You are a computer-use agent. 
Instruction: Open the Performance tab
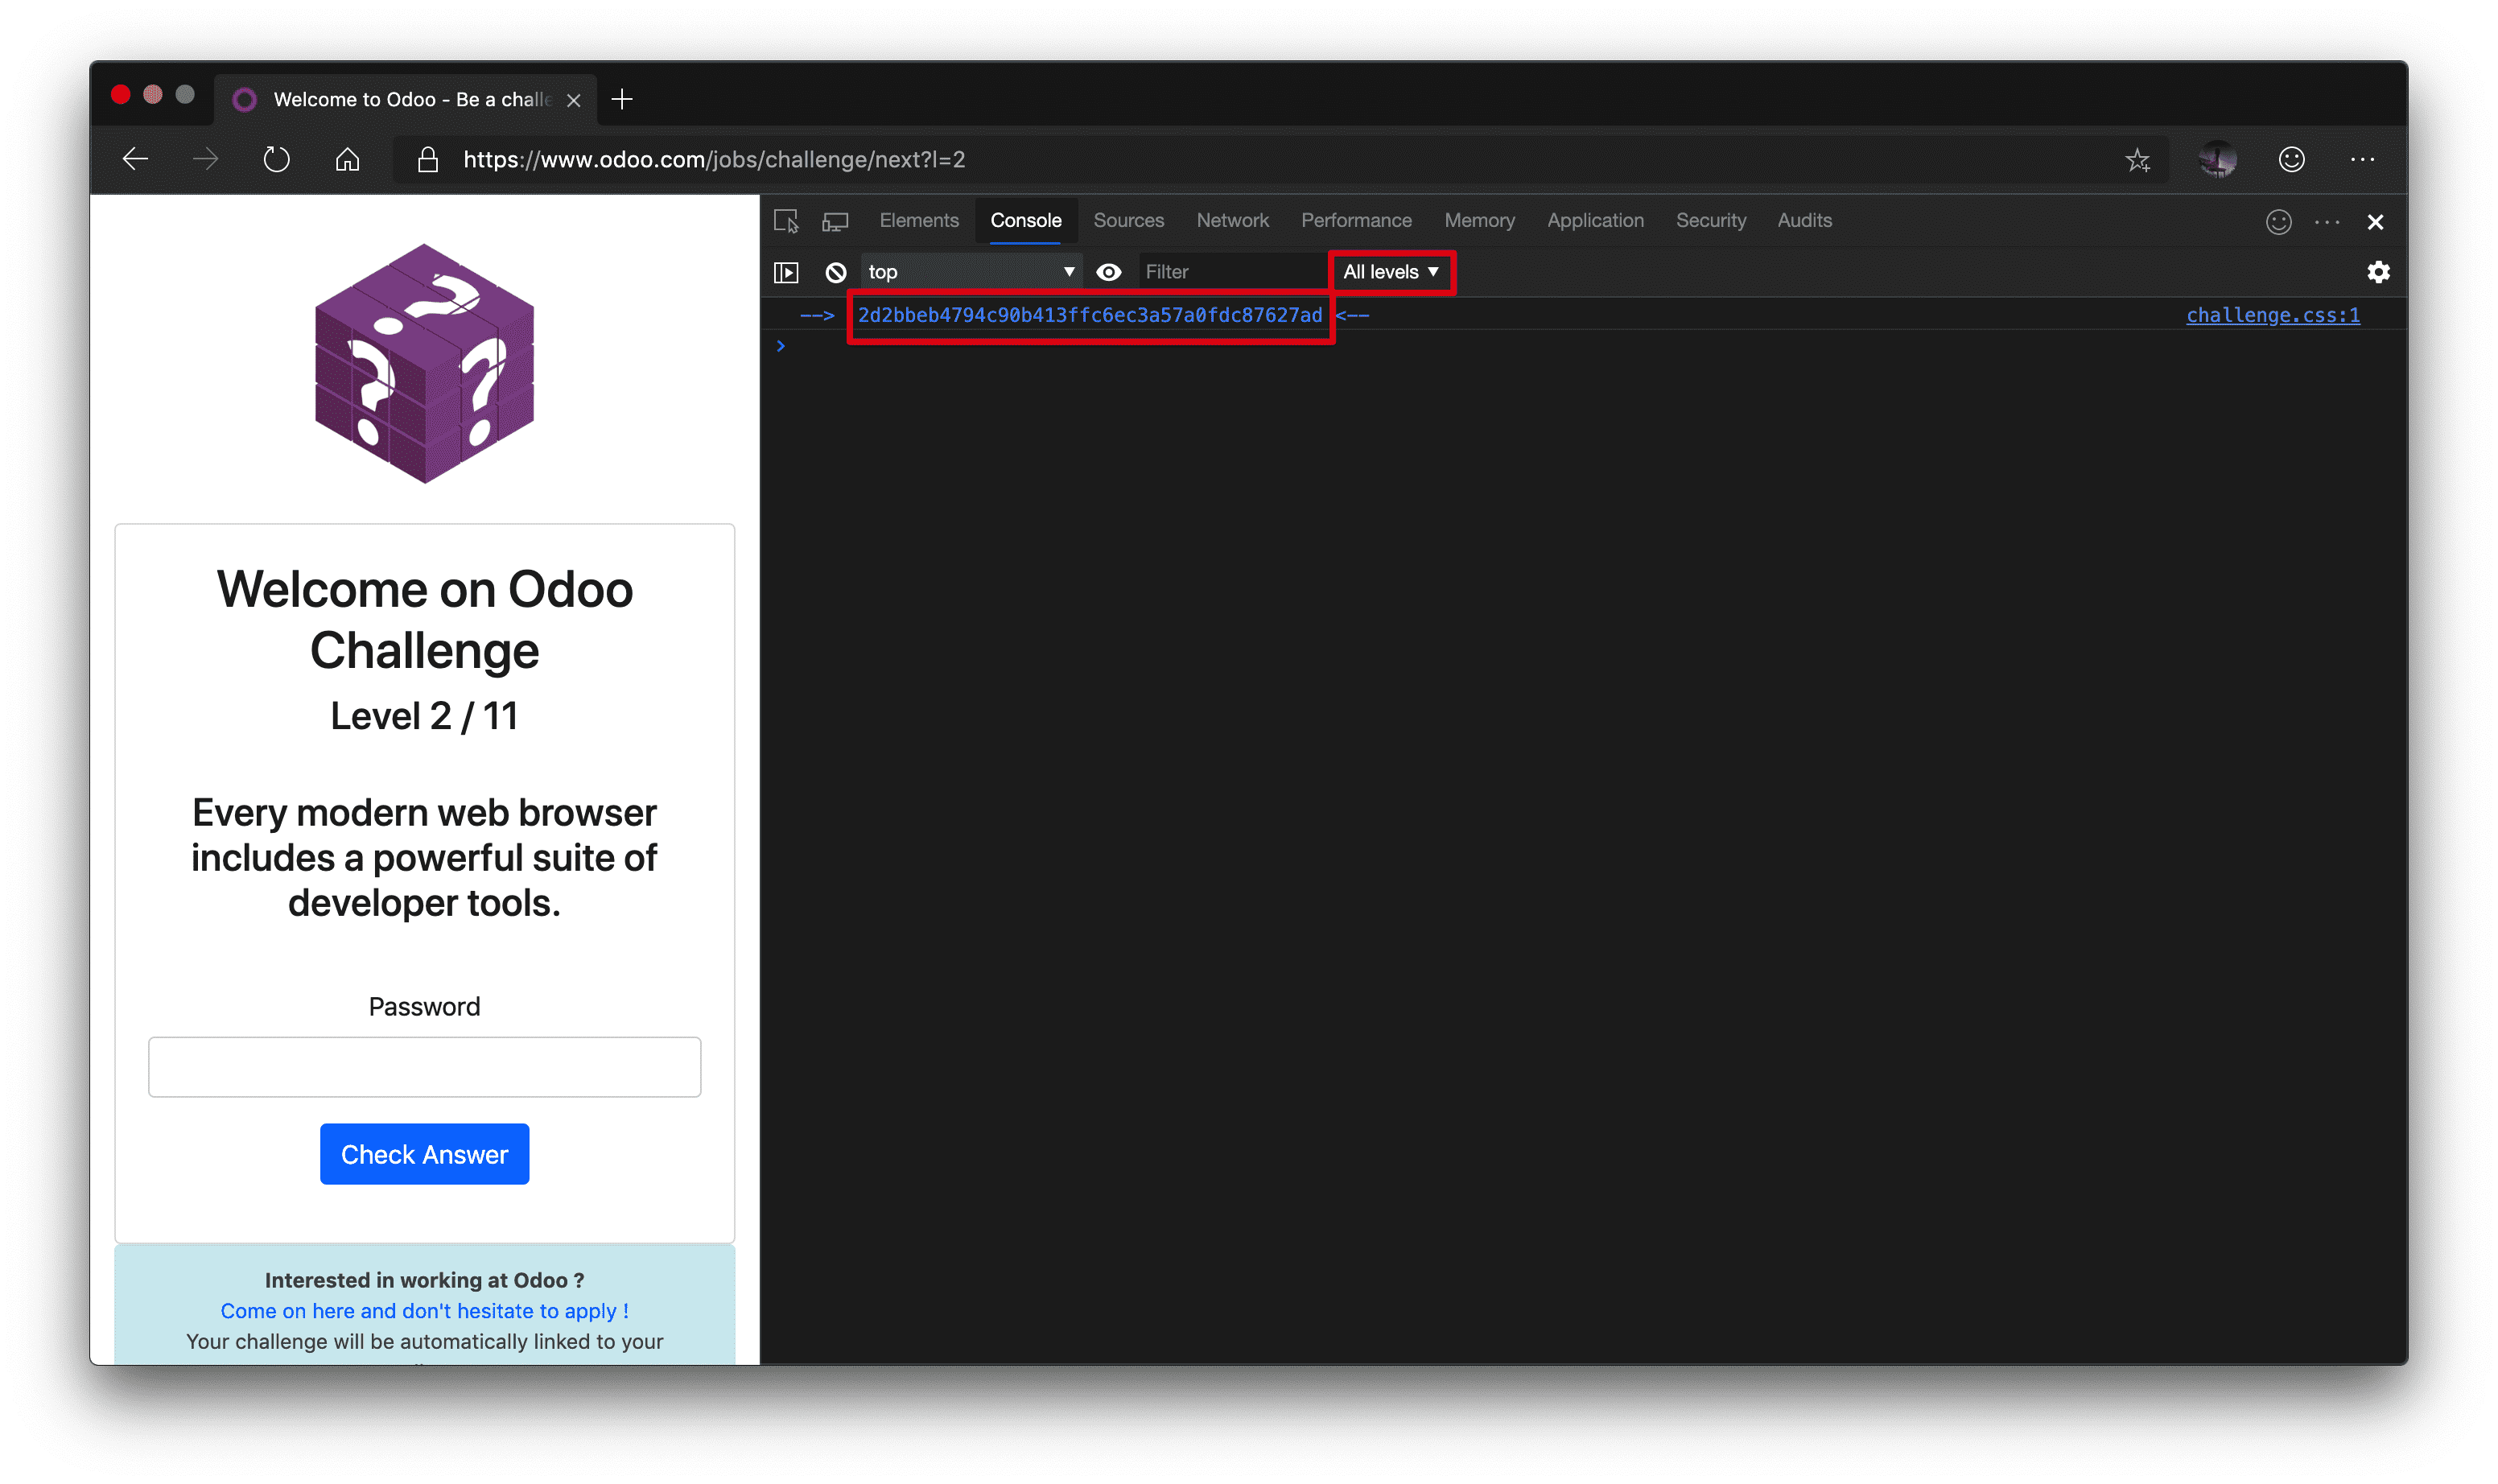click(1356, 220)
